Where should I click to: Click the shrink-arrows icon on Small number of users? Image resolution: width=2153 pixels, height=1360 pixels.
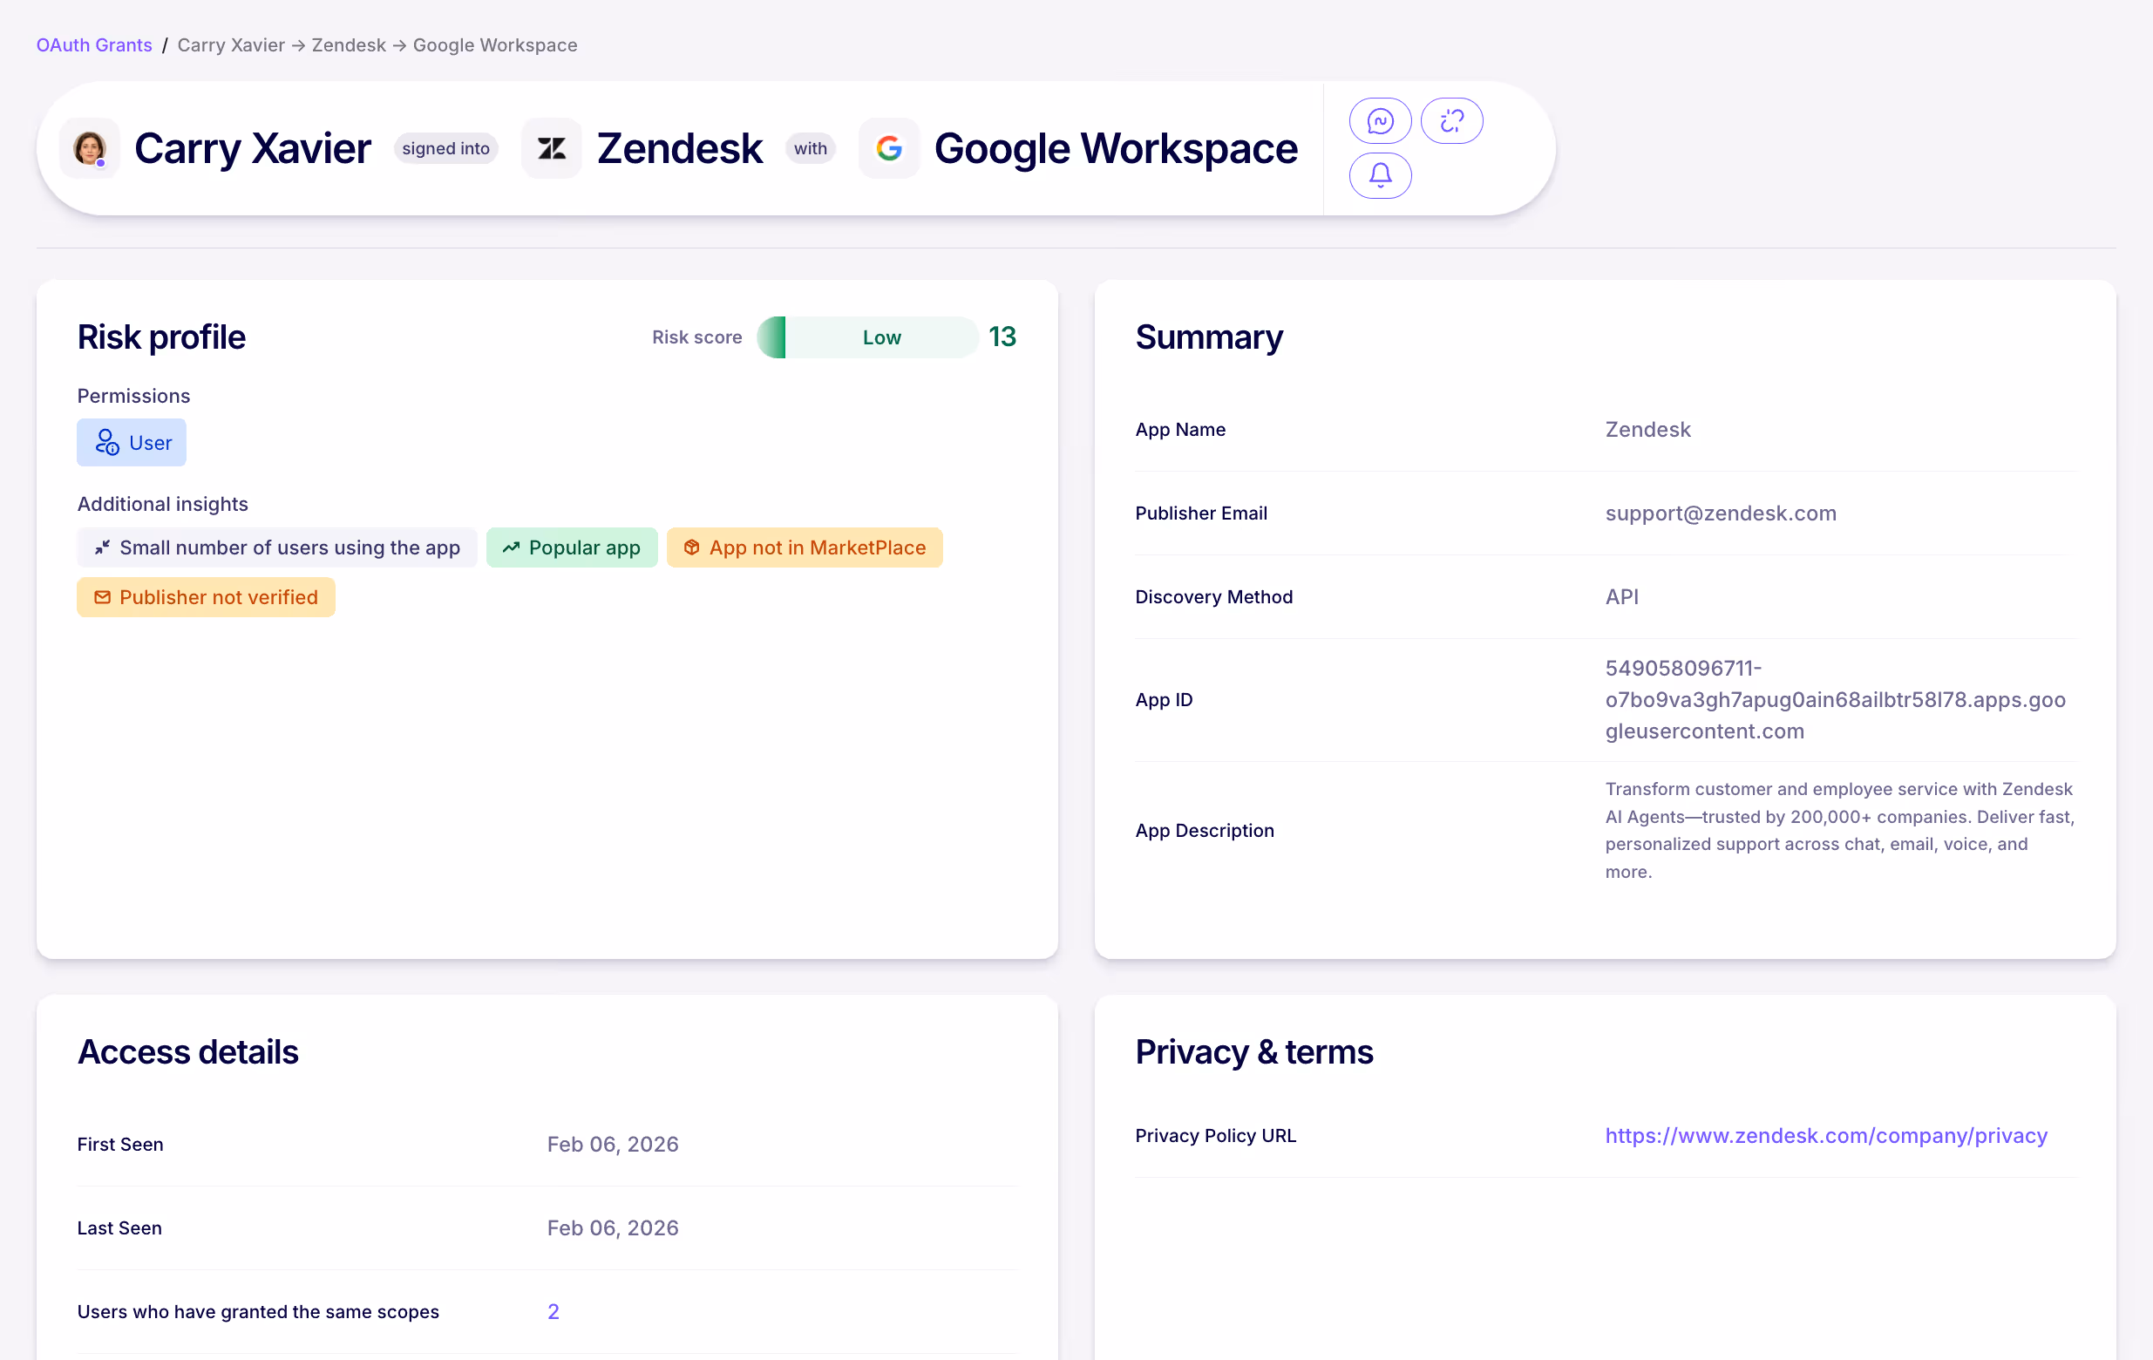pyautogui.click(x=102, y=547)
